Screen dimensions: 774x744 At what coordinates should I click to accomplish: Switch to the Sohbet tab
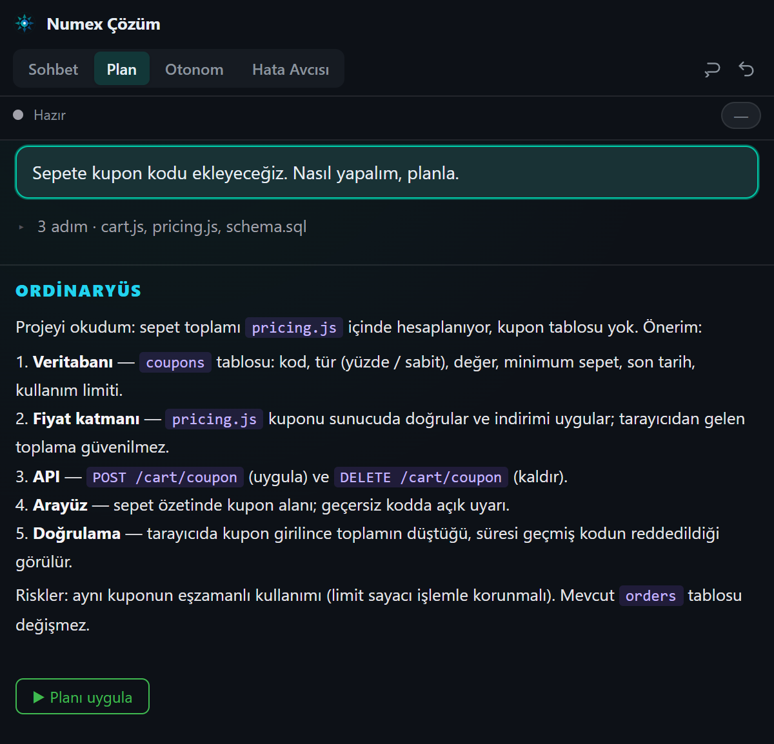(53, 69)
